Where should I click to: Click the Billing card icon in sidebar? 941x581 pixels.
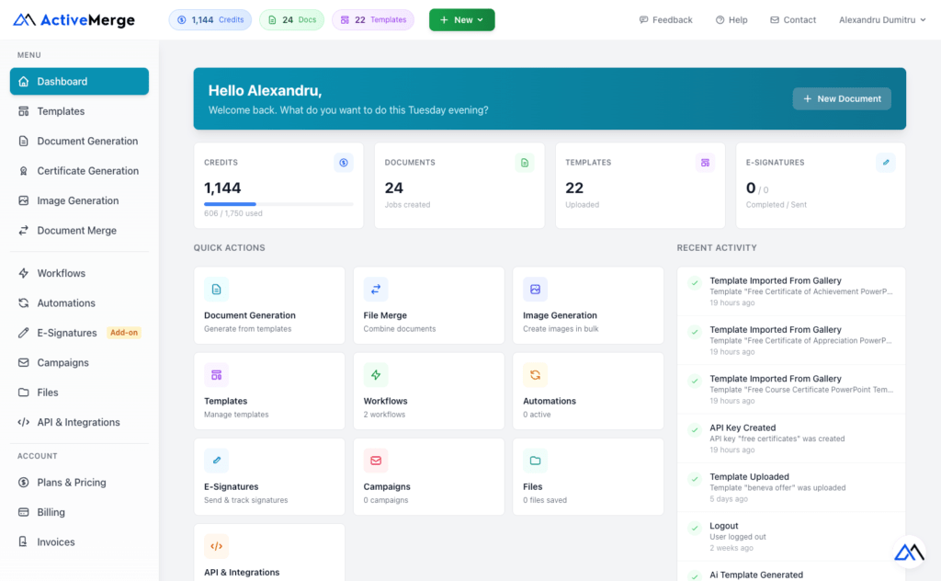23,512
